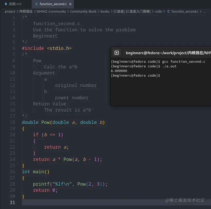Click the beginnerc@fedora terminal title bar

pyautogui.click(x=167, y=53)
